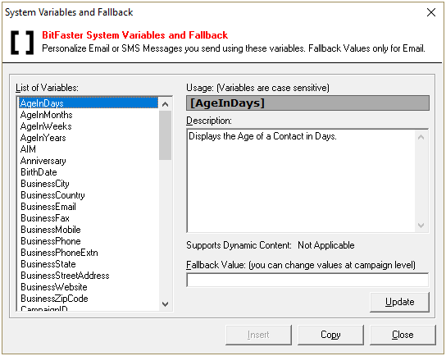The height and width of the screenshot is (356, 446).
Task: Click the Fallback Value input field
Action: (307, 281)
